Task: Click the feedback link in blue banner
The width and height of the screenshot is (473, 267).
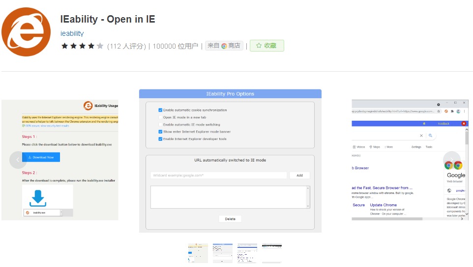Action: click(443, 123)
